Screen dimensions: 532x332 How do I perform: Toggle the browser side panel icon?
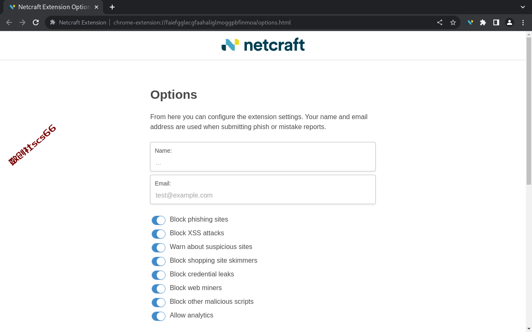pos(496,22)
